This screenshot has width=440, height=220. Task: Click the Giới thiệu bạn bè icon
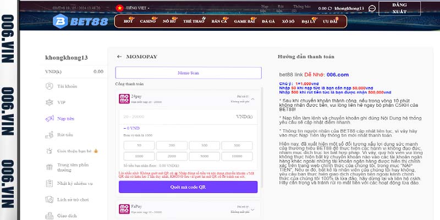(50, 151)
